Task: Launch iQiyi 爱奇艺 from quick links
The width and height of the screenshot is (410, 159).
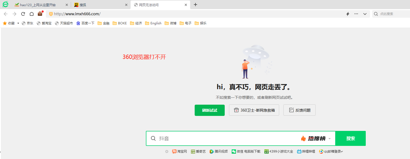Action: click(198, 151)
